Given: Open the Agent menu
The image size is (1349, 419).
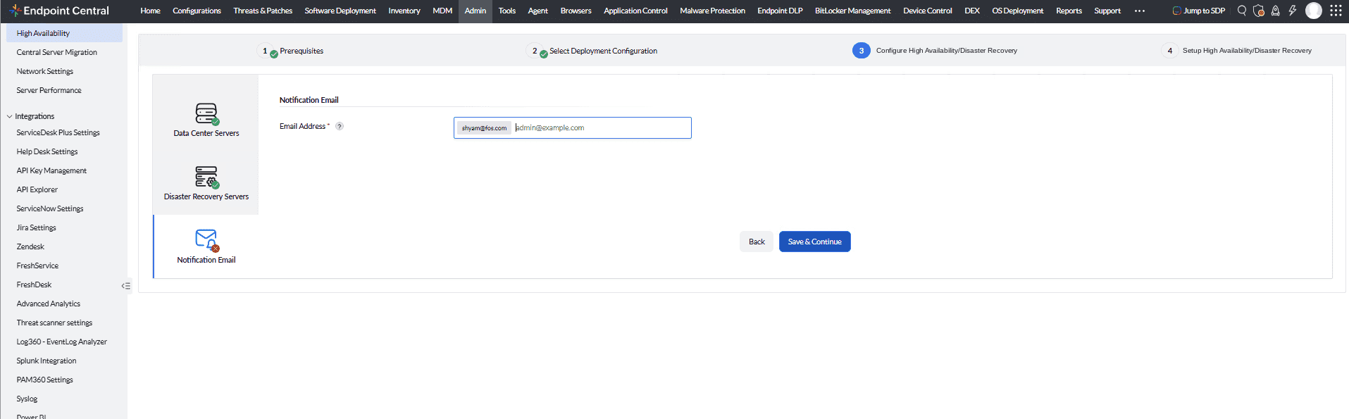Looking at the screenshot, I should tap(537, 11).
